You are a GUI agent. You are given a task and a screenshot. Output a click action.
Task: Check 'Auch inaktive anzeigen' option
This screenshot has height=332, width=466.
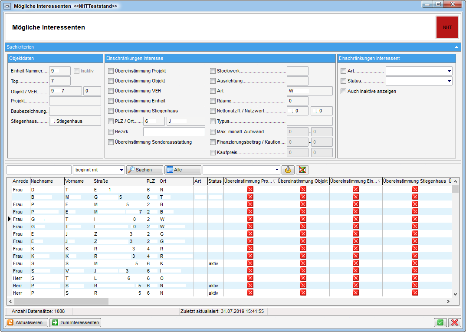click(x=344, y=91)
